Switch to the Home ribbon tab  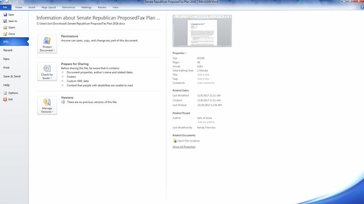pos(19,7)
